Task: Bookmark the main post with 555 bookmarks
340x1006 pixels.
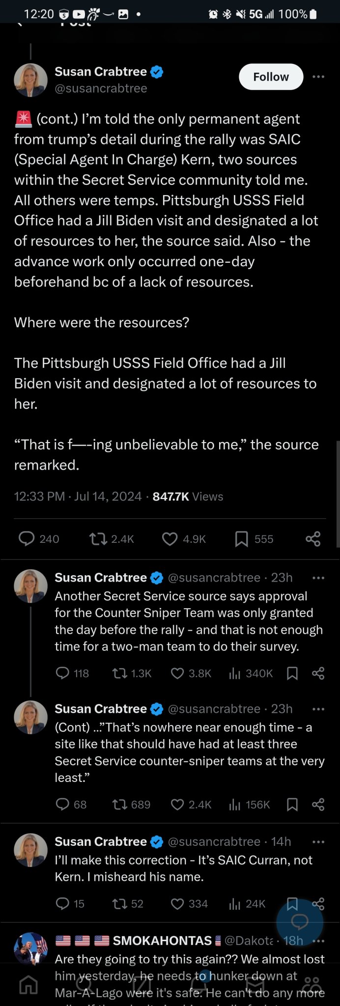Action: click(241, 539)
